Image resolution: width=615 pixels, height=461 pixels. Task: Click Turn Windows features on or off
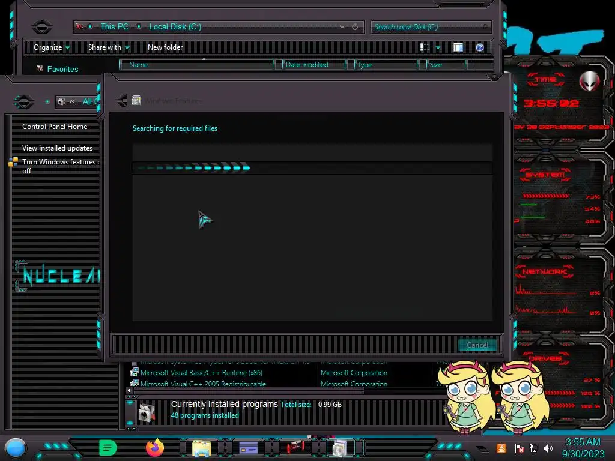[x=61, y=166]
